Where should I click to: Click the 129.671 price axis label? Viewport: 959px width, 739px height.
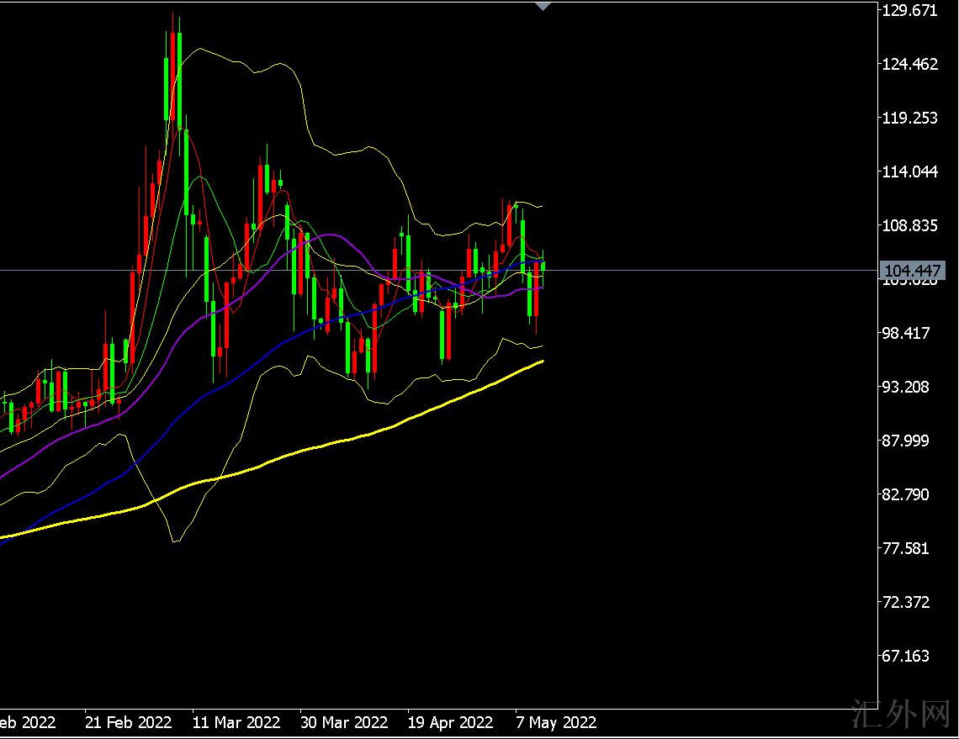(x=910, y=10)
